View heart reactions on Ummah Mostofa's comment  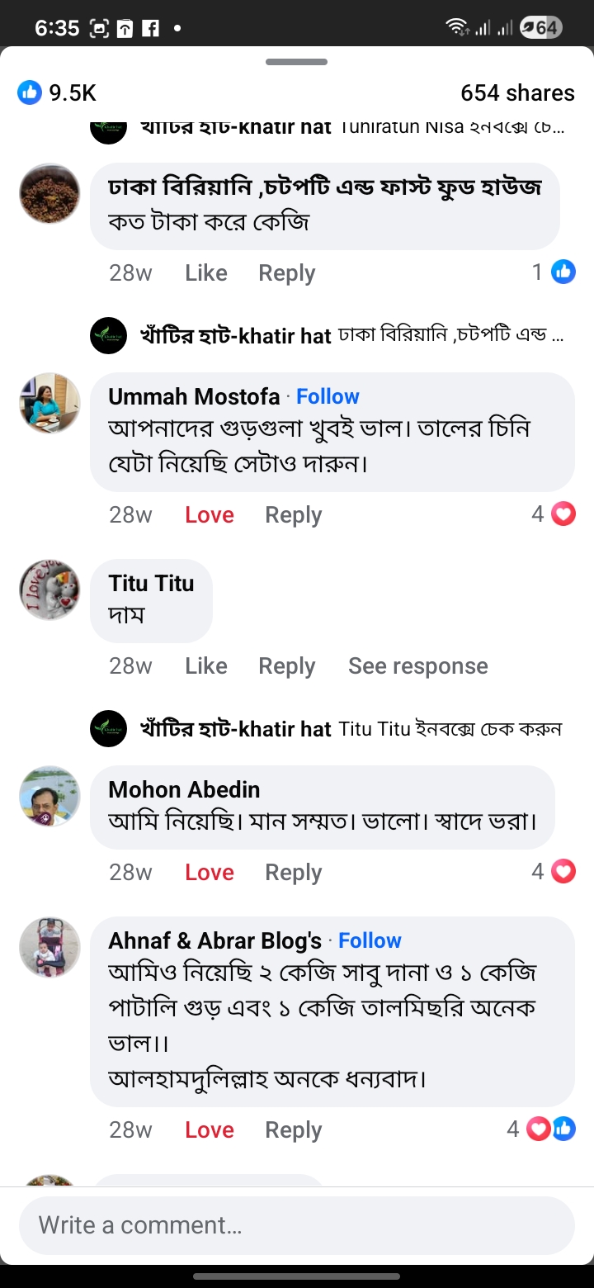[x=563, y=514]
